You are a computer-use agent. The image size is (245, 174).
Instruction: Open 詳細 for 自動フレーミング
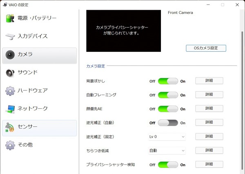pyautogui.click(x=209, y=95)
